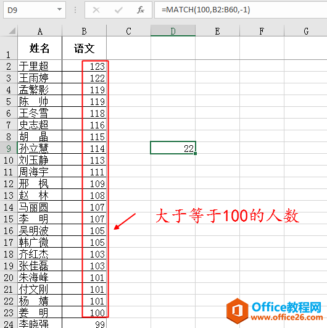
Task: Click name cell 李晓强
Action: 40,324
